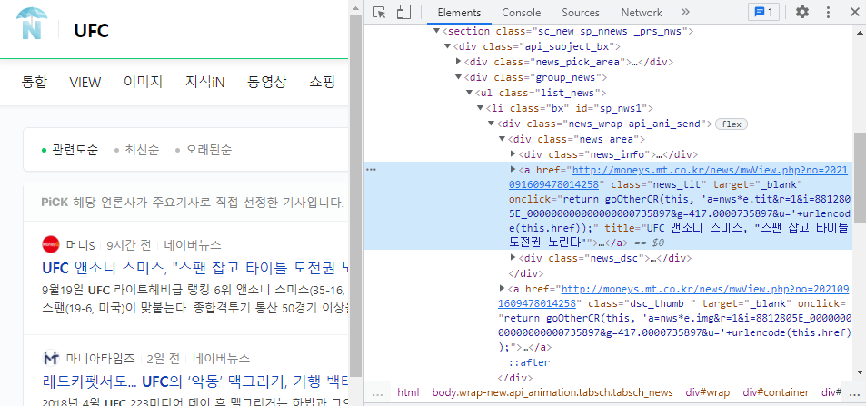This screenshot has width=866, height=406.
Task: Open the selected node's three-dot actions
Action: pos(371,170)
